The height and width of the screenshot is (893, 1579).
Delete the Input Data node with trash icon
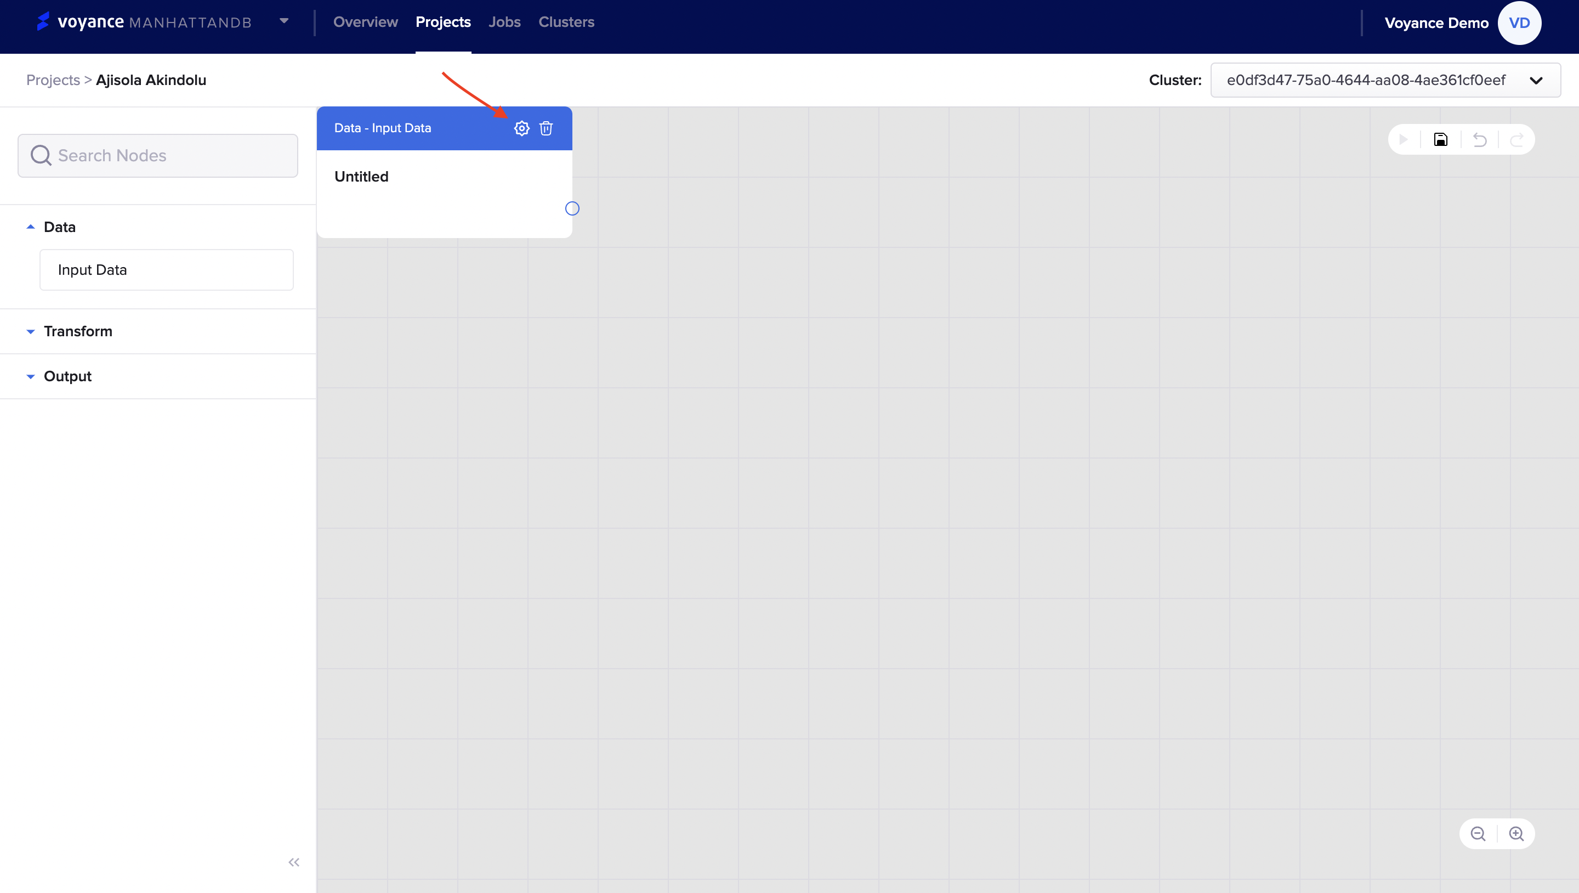(x=546, y=128)
